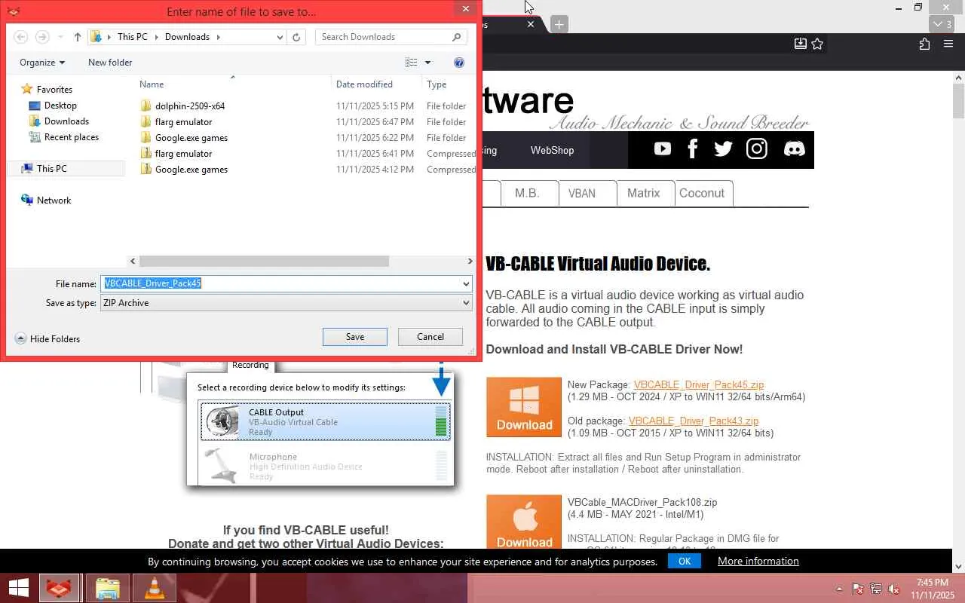Cancel the save dialog
Image resolution: width=965 pixels, height=603 pixels.
[430, 337]
